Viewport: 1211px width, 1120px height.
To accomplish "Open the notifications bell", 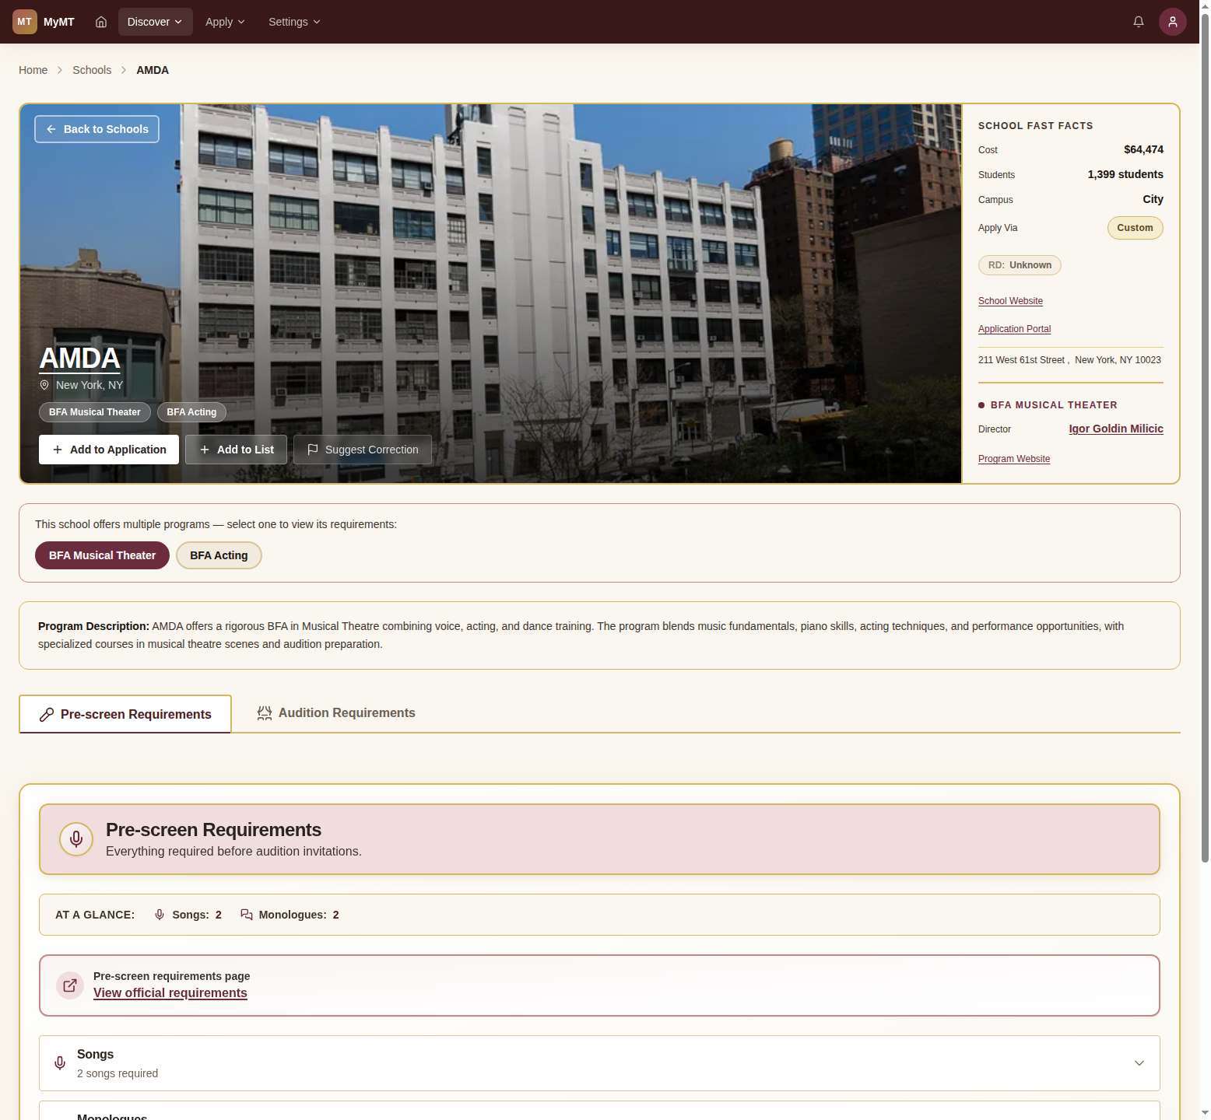I will 1138,22.
